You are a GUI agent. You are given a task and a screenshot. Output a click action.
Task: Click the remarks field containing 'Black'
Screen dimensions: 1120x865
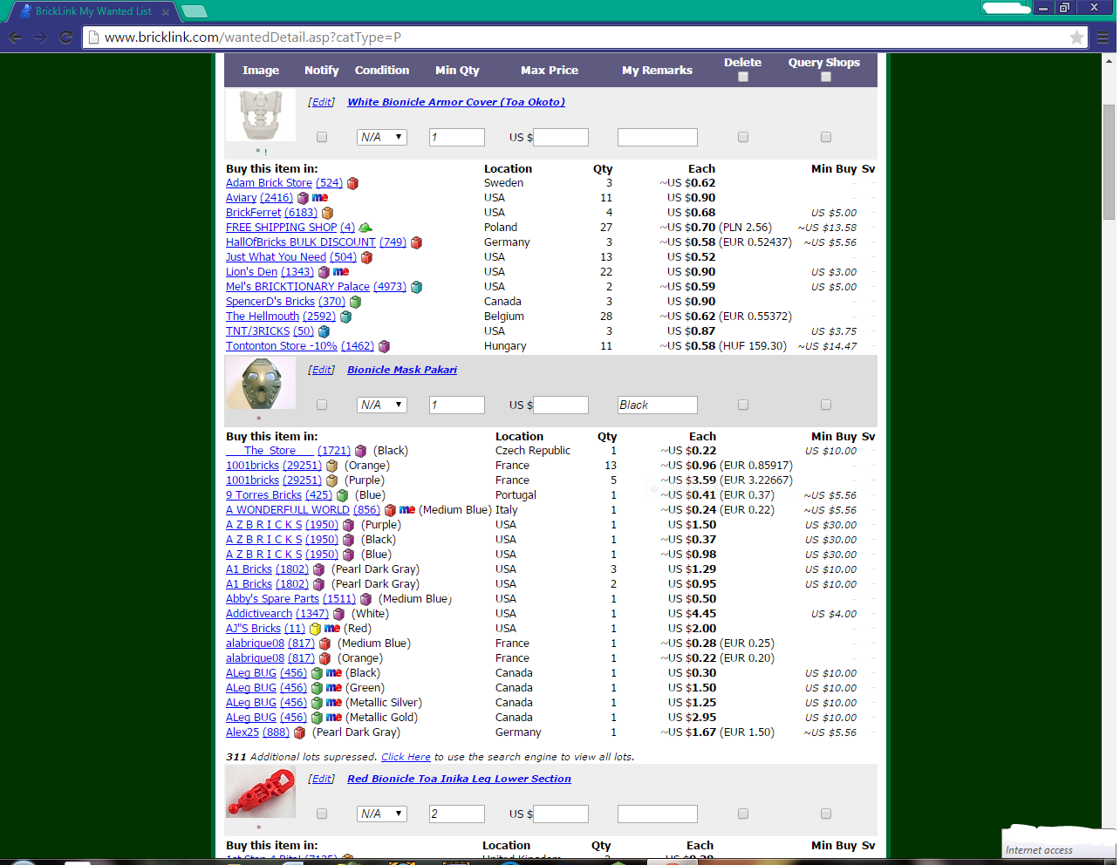point(658,405)
